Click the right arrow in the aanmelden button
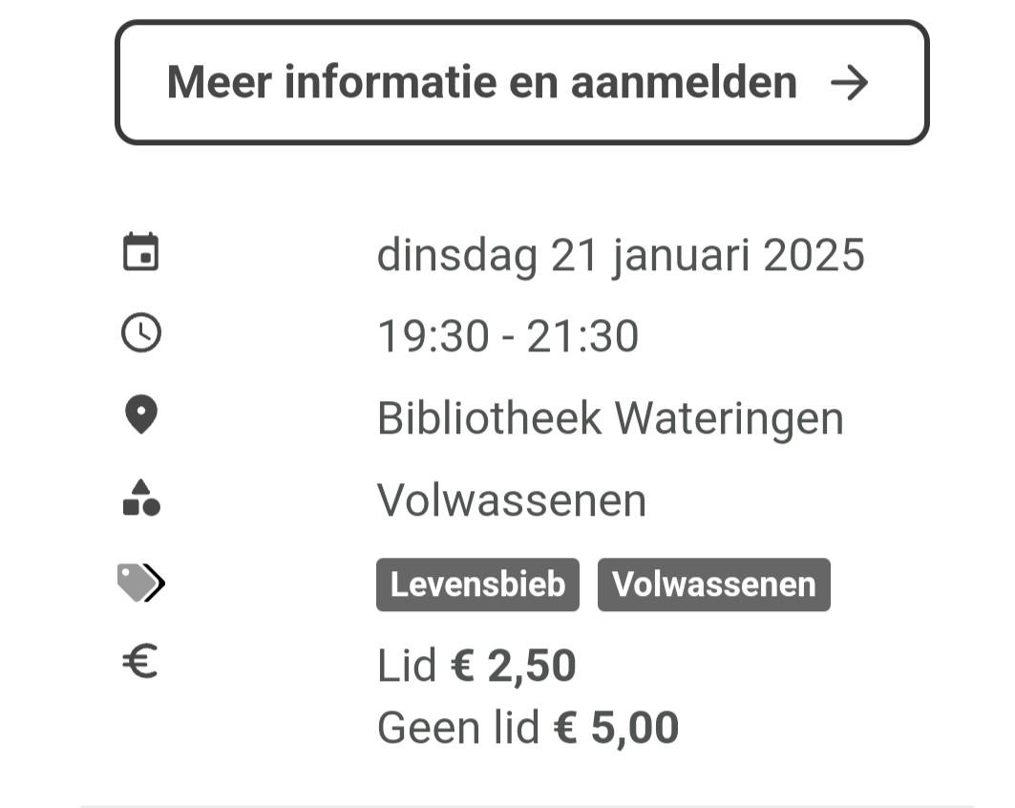 [849, 83]
